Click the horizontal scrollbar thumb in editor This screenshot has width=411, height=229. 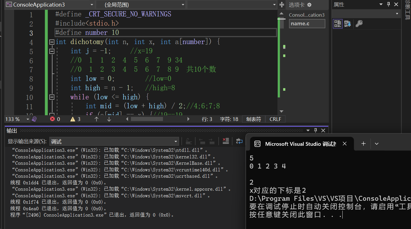pos(147,119)
